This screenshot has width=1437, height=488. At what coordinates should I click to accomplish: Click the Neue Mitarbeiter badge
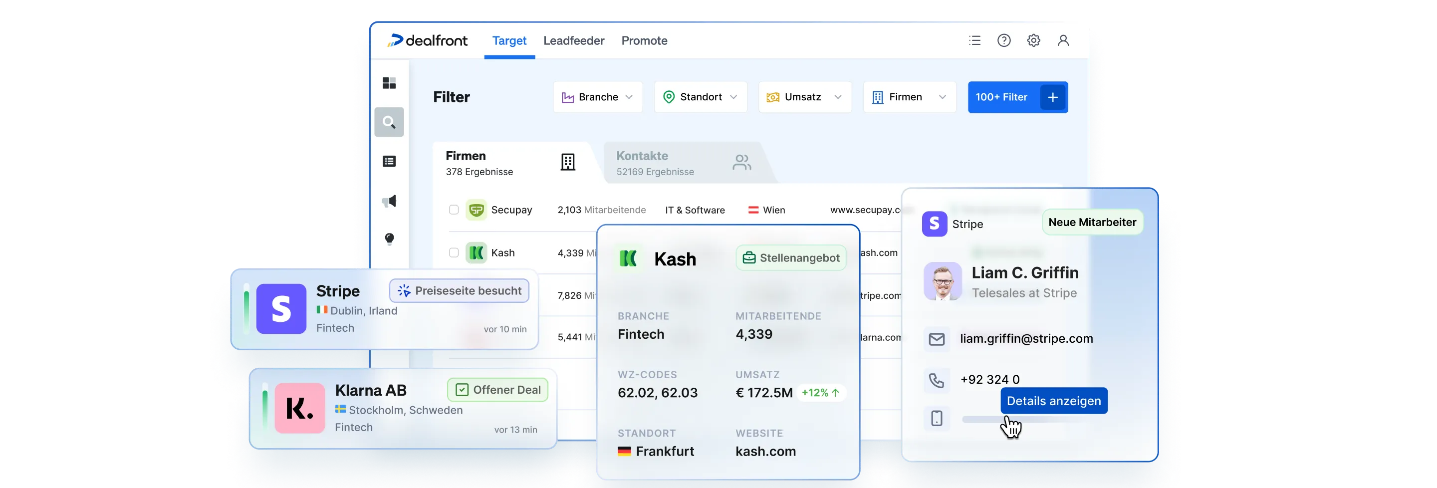click(1092, 222)
